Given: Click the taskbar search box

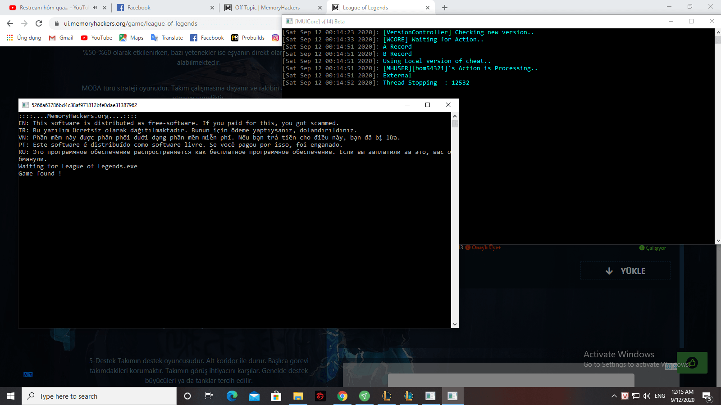Looking at the screenshot, I should coord(99,396).
